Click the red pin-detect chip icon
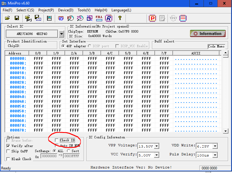The width and height of the screenshot is (232, 173). (x=183, y=18)
